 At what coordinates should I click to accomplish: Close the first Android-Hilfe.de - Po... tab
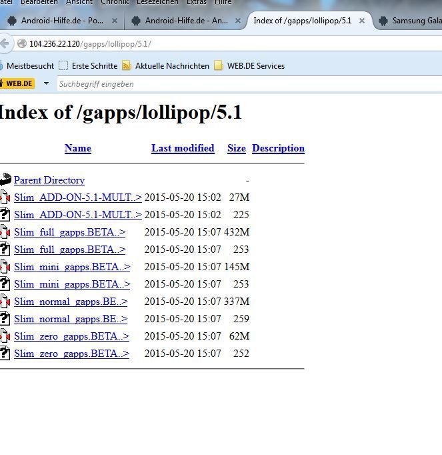pyautogui.click(x=115, y=21)
